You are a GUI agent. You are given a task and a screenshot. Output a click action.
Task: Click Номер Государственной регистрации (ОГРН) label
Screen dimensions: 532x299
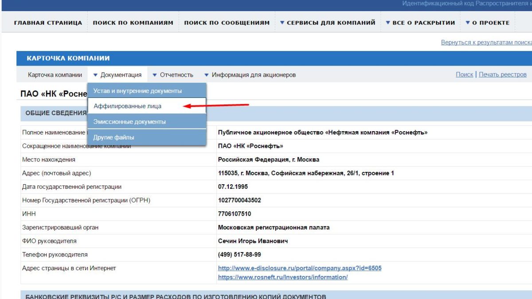point(86,200)
